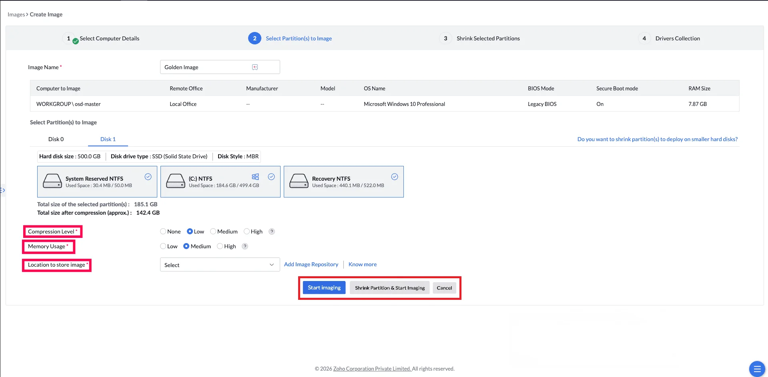Click shrink partitions for smaller disks link

[658, 139]
